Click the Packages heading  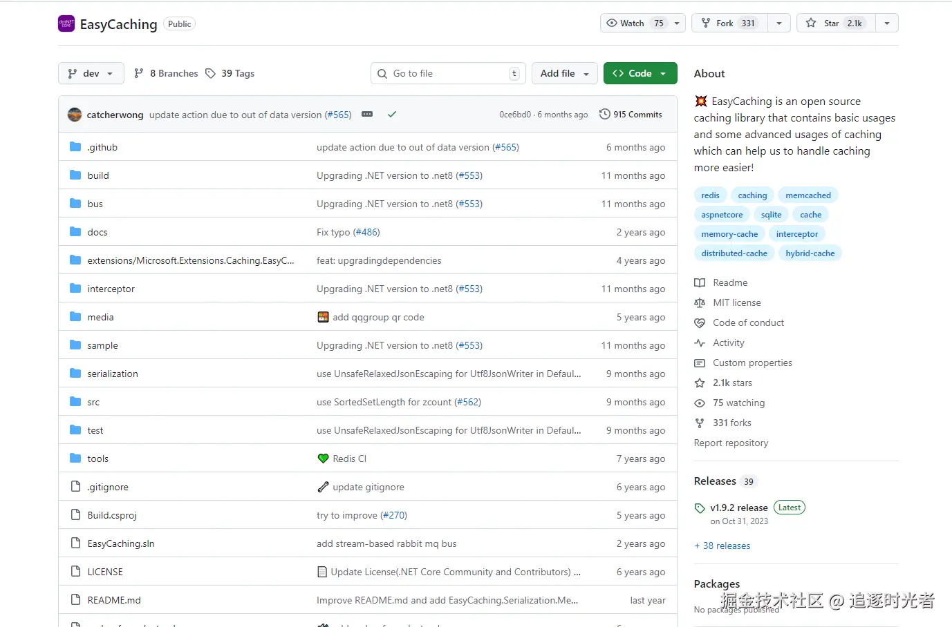(717, 584)
